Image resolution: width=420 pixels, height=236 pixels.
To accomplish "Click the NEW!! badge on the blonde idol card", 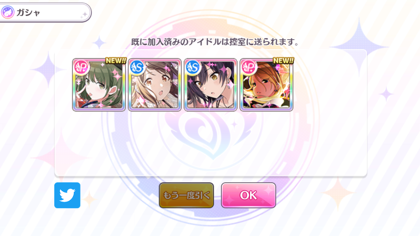I will [x=283, y=61].
